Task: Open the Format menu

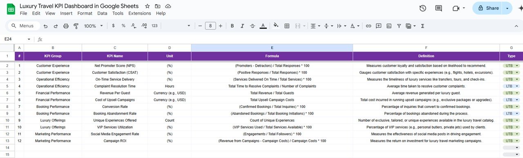Action: (85, 13)
